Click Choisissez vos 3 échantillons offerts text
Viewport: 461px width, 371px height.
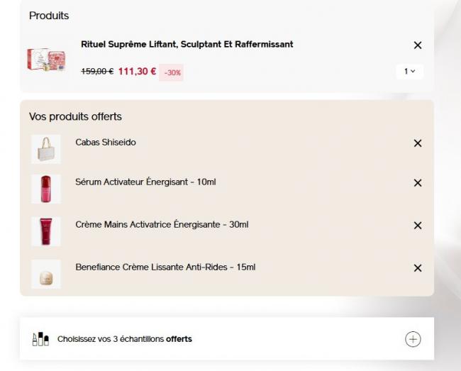click(125, 339)
